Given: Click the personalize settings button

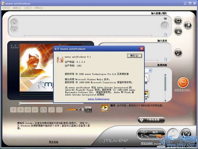Looking at the screenshot, I should [151, 120].
